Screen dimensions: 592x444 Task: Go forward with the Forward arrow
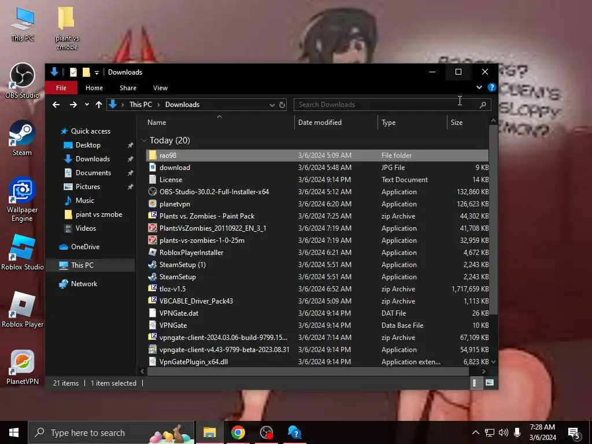click(73, 105)
